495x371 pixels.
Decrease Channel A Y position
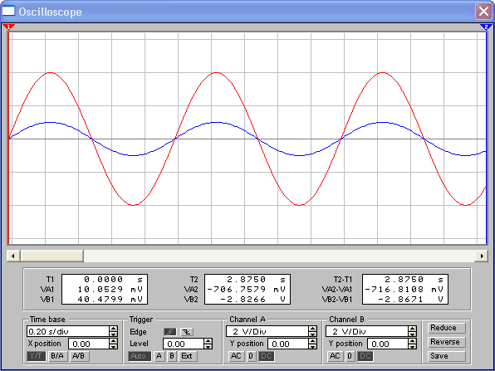coord(312,346)
